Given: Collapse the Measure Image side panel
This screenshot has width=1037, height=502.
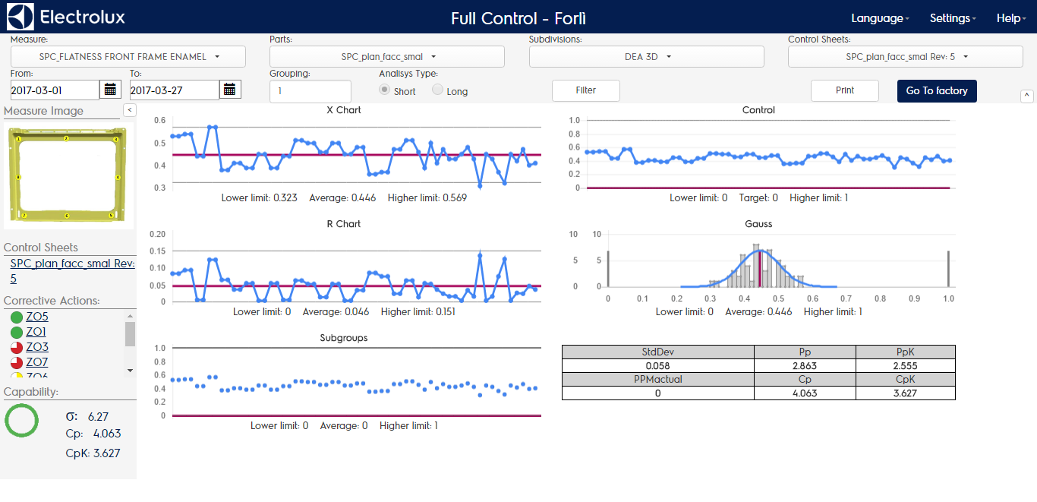Looking at the screenshot, I should (129, 110).
